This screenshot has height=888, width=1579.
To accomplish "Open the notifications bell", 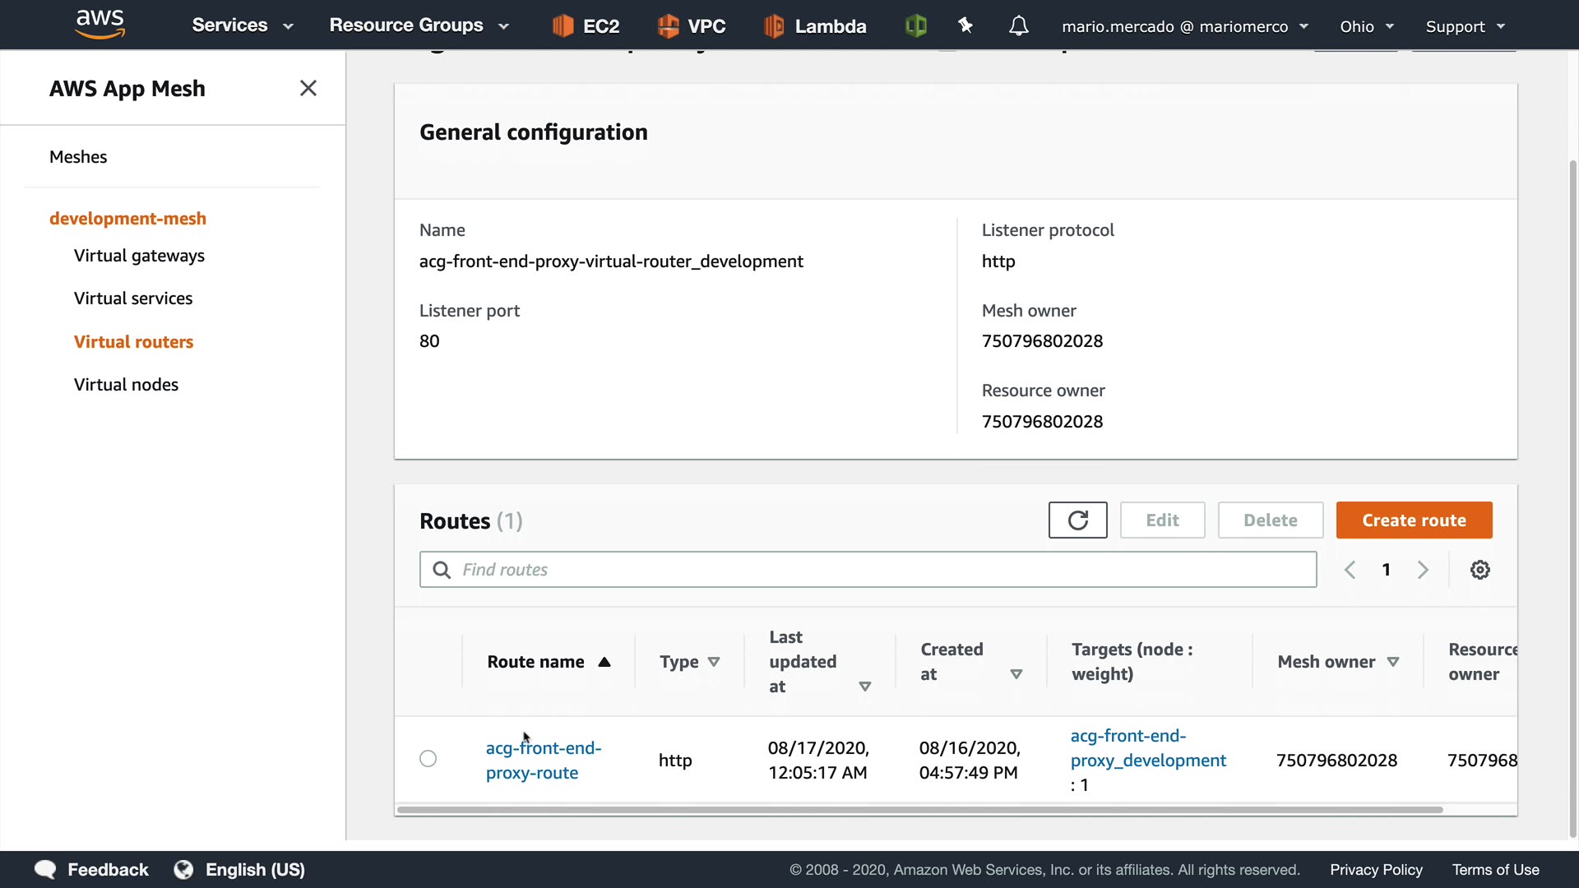I will [1018, 26].
